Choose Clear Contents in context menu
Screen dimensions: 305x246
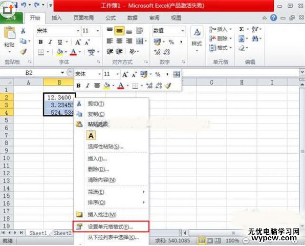pos(111,180)
